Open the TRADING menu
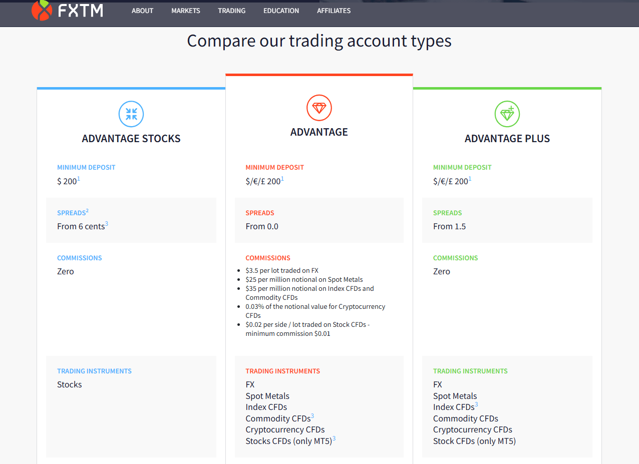Viewport: 639px width, 464px height. pos(232,11)
